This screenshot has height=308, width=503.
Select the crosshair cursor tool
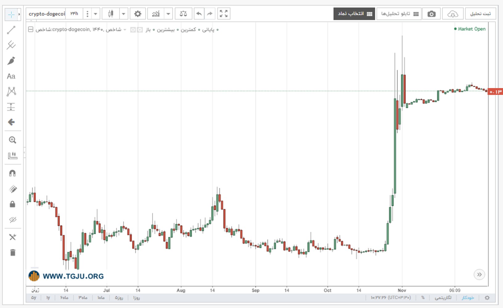pos(11,14)
